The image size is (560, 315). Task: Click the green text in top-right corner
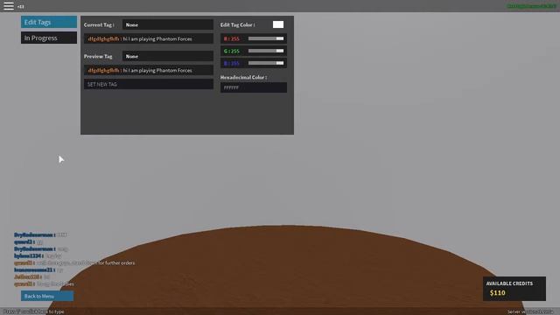pyautogui.click(x=531, y=6)
